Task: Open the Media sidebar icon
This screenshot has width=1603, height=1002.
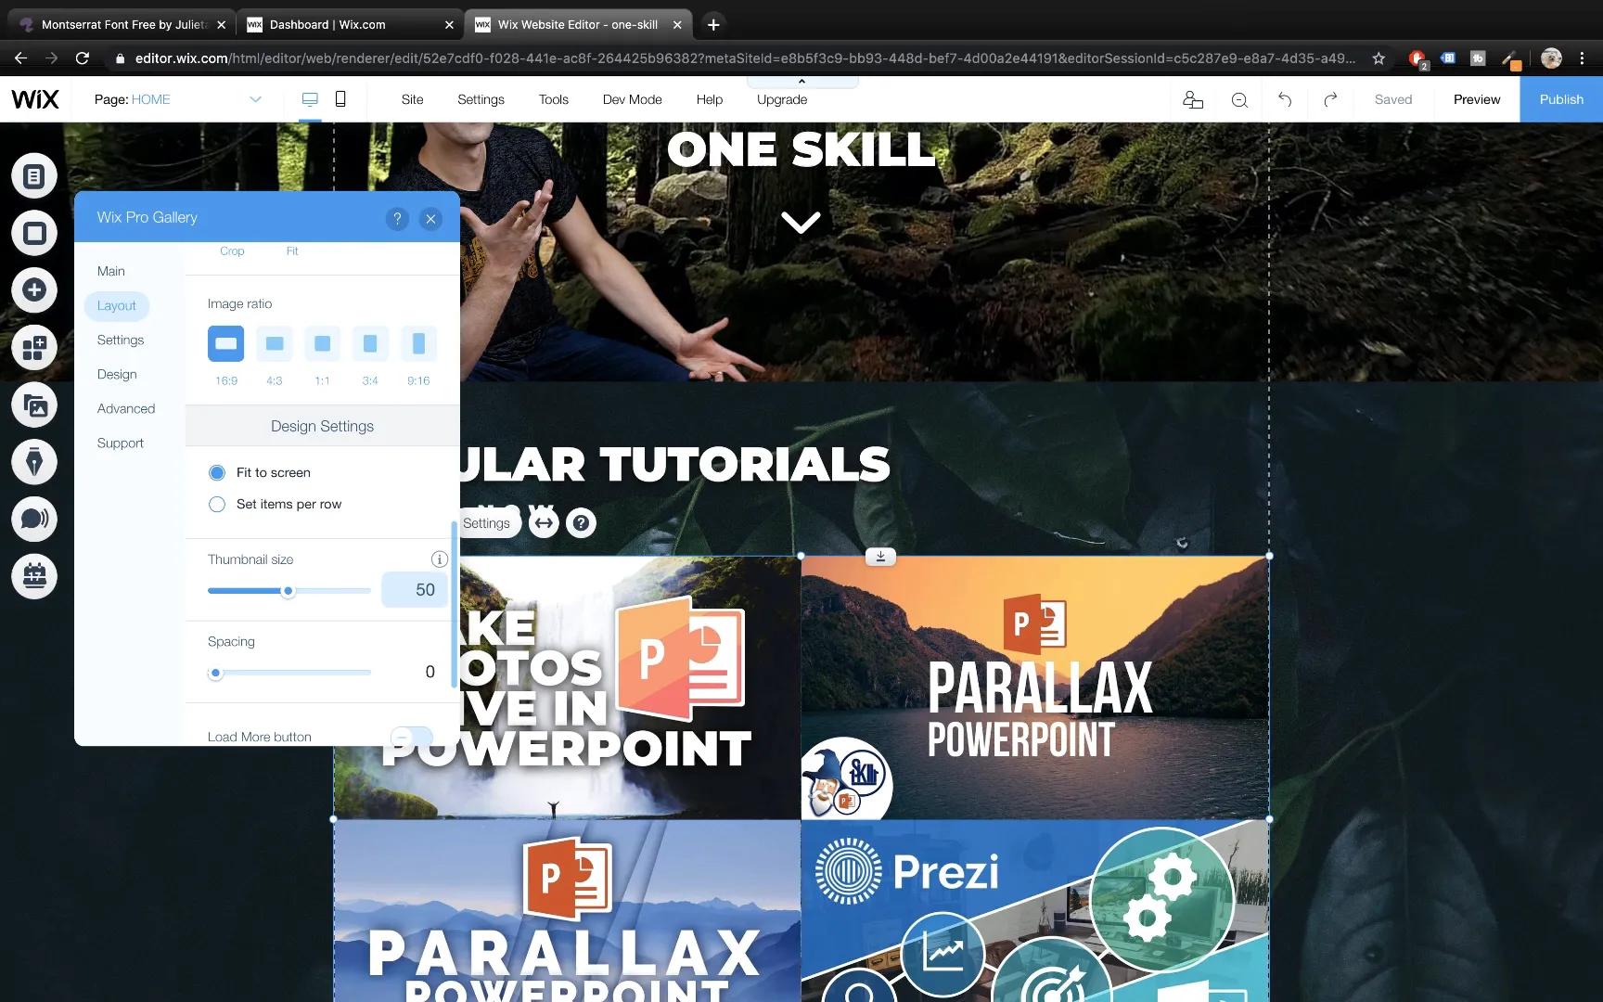Action: click(34, 405)
